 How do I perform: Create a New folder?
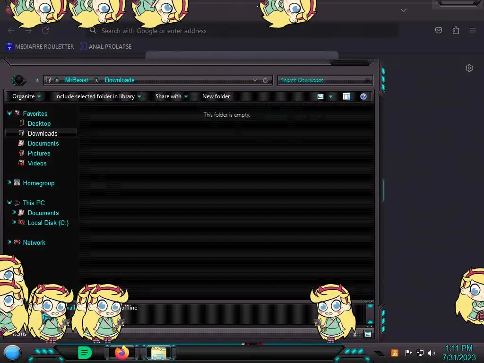pyautogui.click(x=216, y=96)
